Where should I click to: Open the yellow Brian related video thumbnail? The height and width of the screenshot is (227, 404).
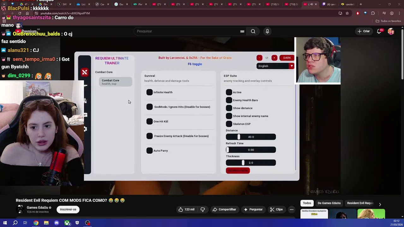tap(314, 214)
